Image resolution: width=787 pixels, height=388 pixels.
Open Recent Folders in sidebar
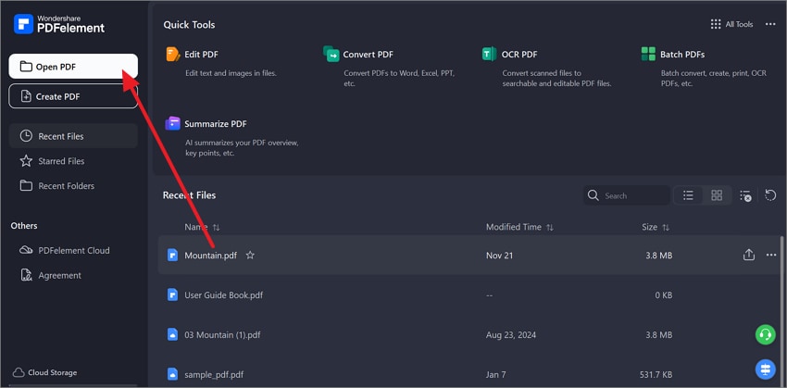(64, 186)
